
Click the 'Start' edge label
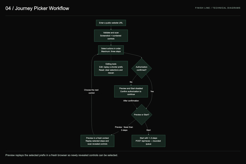pyautogui.click(x=148, y=130)
